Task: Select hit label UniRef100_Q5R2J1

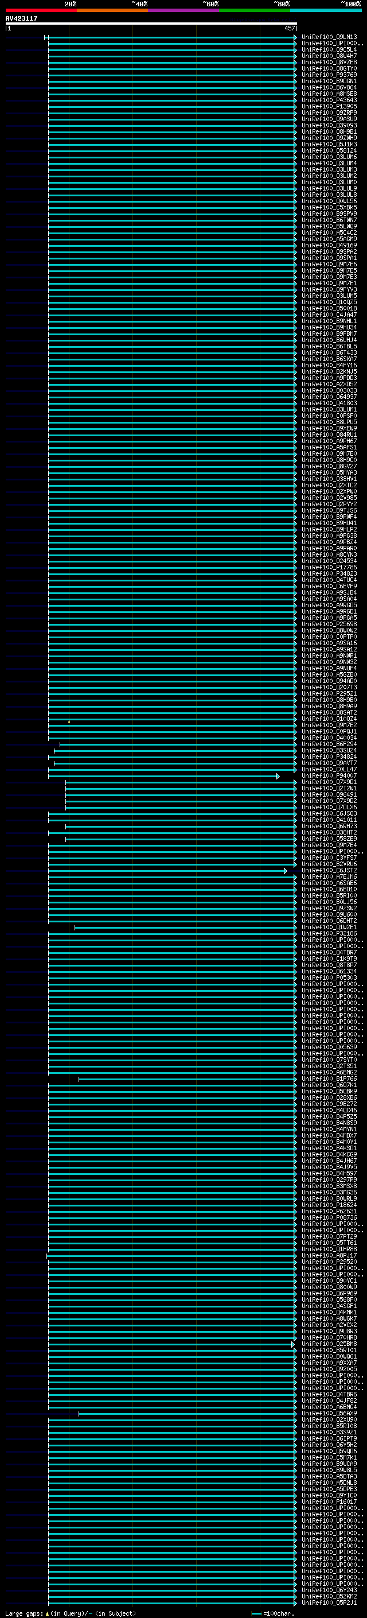Action: pyautogui.click(x=329, y=1603)
